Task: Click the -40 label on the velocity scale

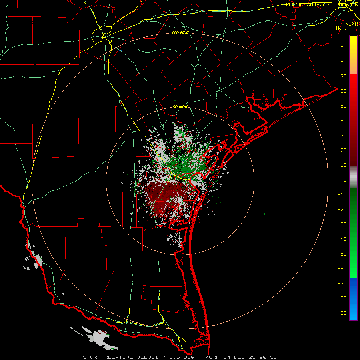Action: pyautogui.click(x=342, y=239)
